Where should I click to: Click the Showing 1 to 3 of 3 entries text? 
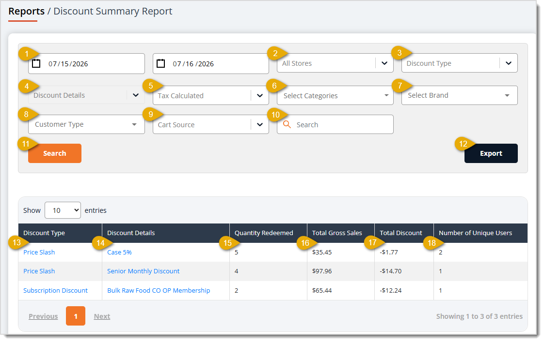[x=479, y=316]
